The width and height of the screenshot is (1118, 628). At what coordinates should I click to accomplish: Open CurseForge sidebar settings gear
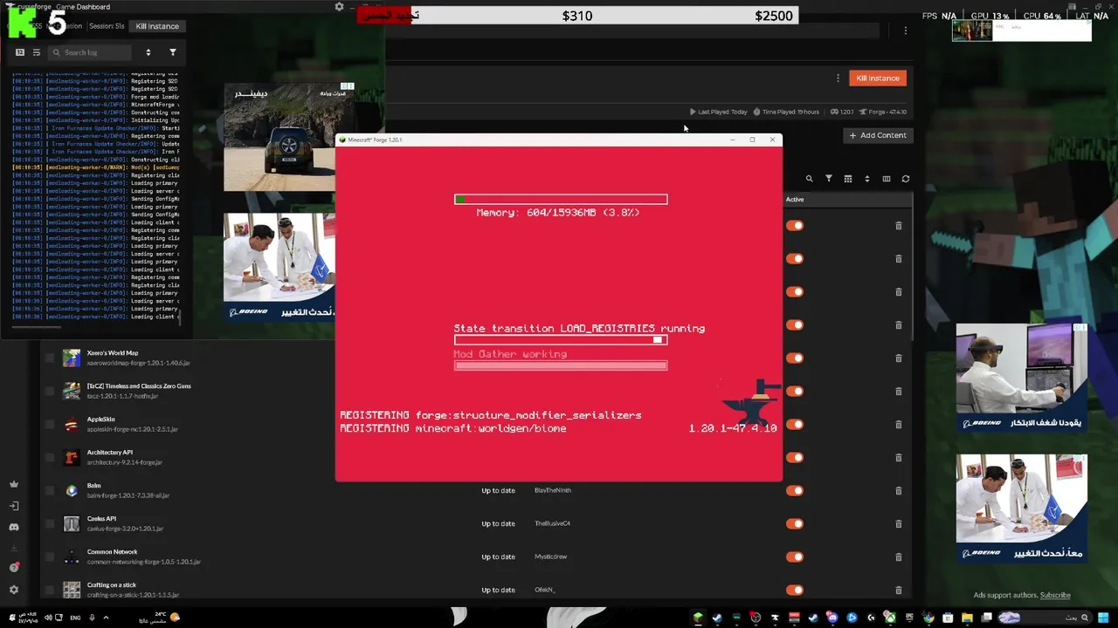click(x=14, y=590)
